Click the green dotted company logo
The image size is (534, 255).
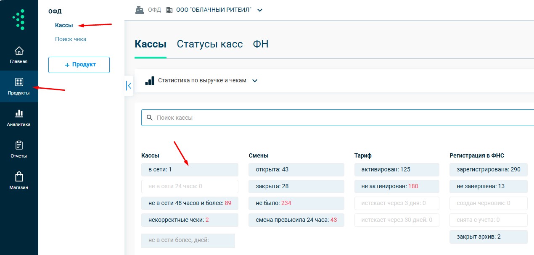[x=19, y=20]
